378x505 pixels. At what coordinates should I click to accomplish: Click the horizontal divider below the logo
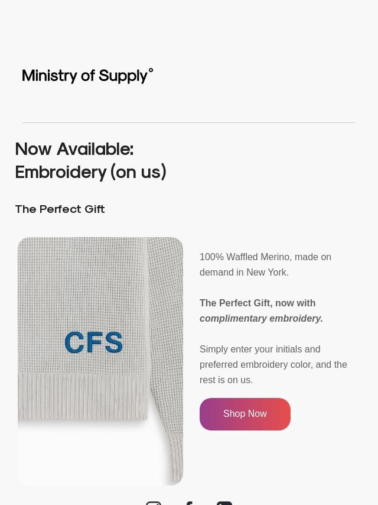(x=189, y=122)
